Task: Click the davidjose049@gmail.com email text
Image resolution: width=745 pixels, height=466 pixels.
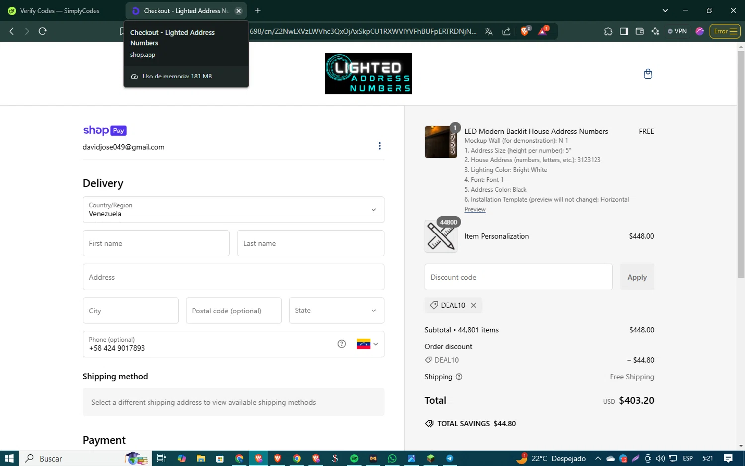Action: [124, 147]
